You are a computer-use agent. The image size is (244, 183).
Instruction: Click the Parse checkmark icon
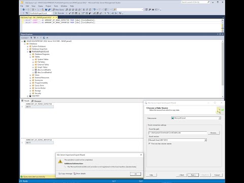tap(70, 13)
